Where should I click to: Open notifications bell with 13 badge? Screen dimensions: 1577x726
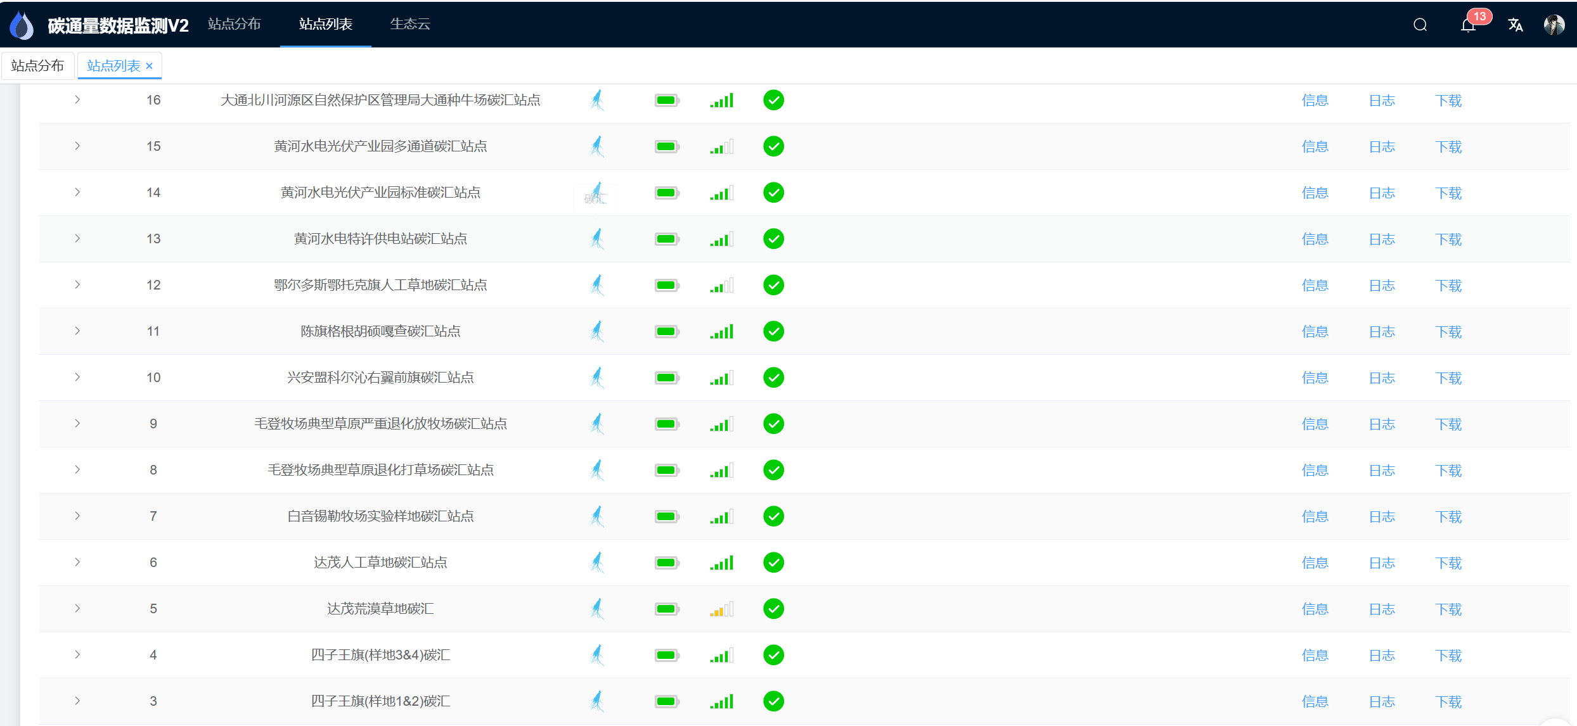1468,25
